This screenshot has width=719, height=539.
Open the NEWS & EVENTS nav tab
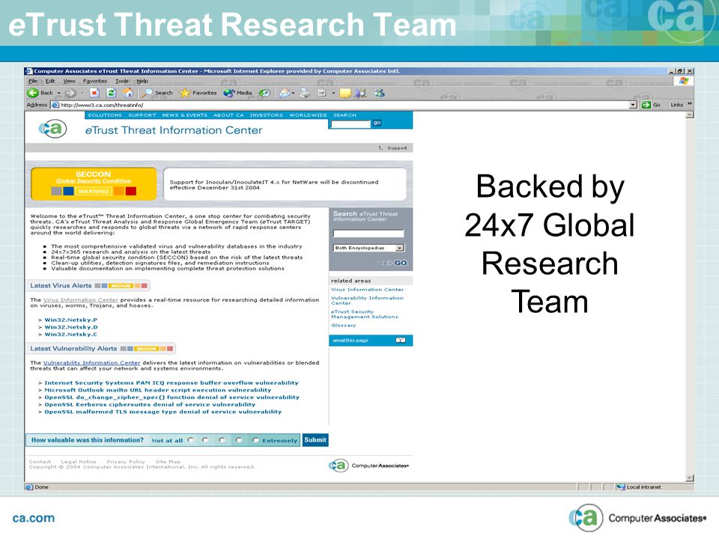[x=184, y=115]
